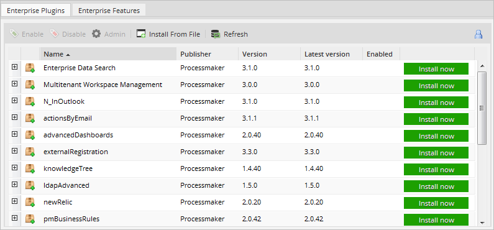Select the newRelic plugin package icon
This screenshot has width=494, height=230.
click(x=30, y=202)
